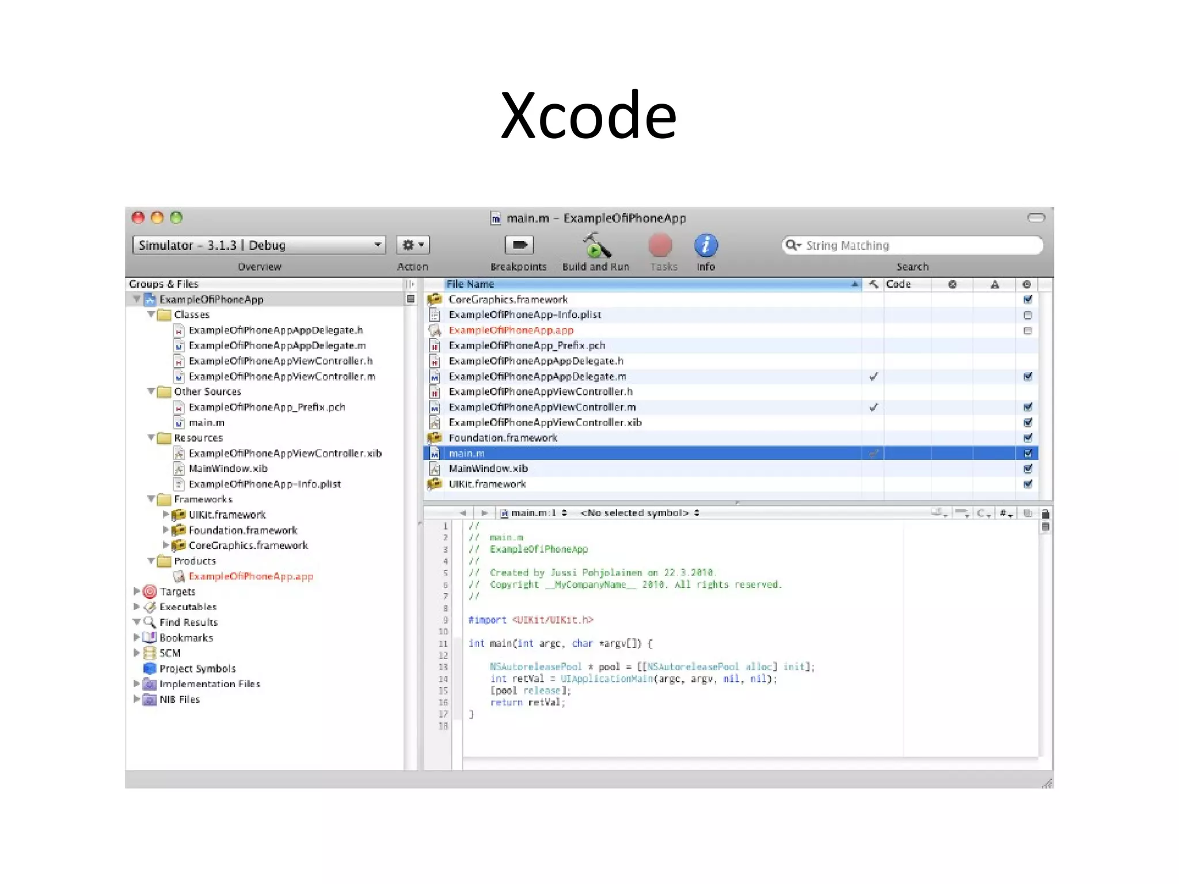Toggle target checkbox for ExampleOfiPhoneAppViewController.m

coord(1028,407)
